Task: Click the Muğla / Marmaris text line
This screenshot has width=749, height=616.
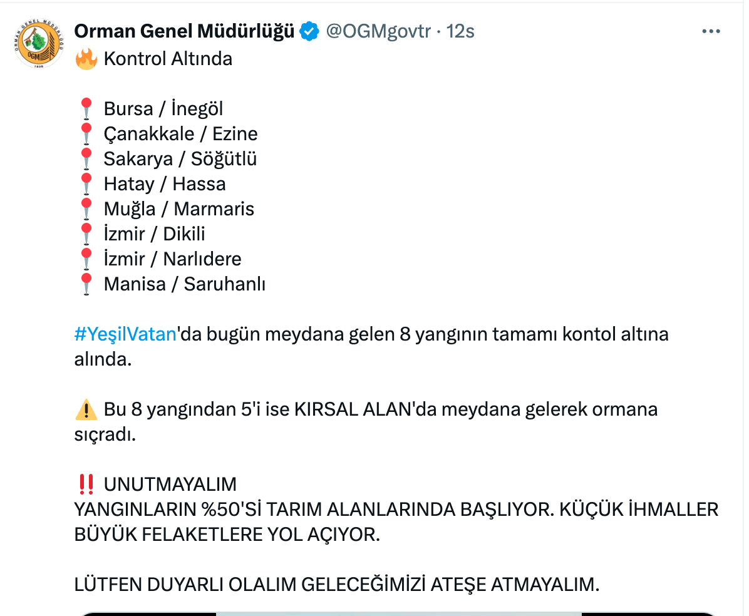Action: [x=179, y=209]
